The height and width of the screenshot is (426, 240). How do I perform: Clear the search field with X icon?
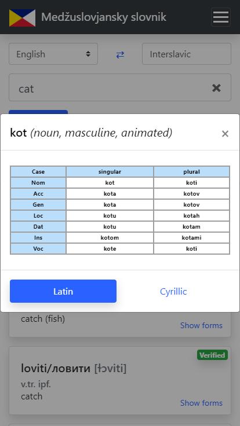click(216, 88)
